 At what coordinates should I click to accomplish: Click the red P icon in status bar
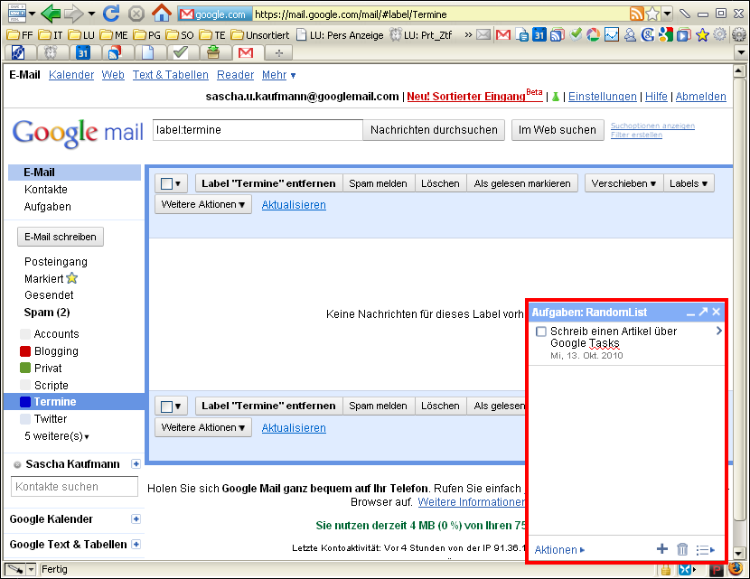coord(716,569)
